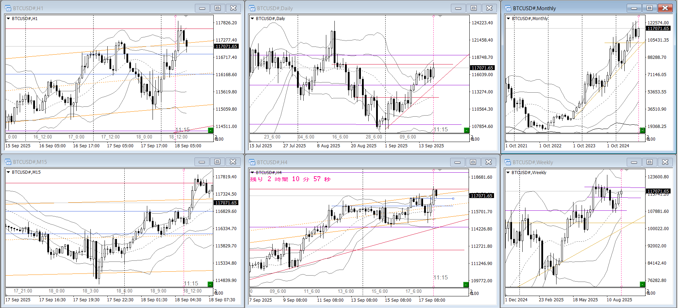Click green square icon in Weekly chart corner
The image size is (678, 308).
pos(642,284)
